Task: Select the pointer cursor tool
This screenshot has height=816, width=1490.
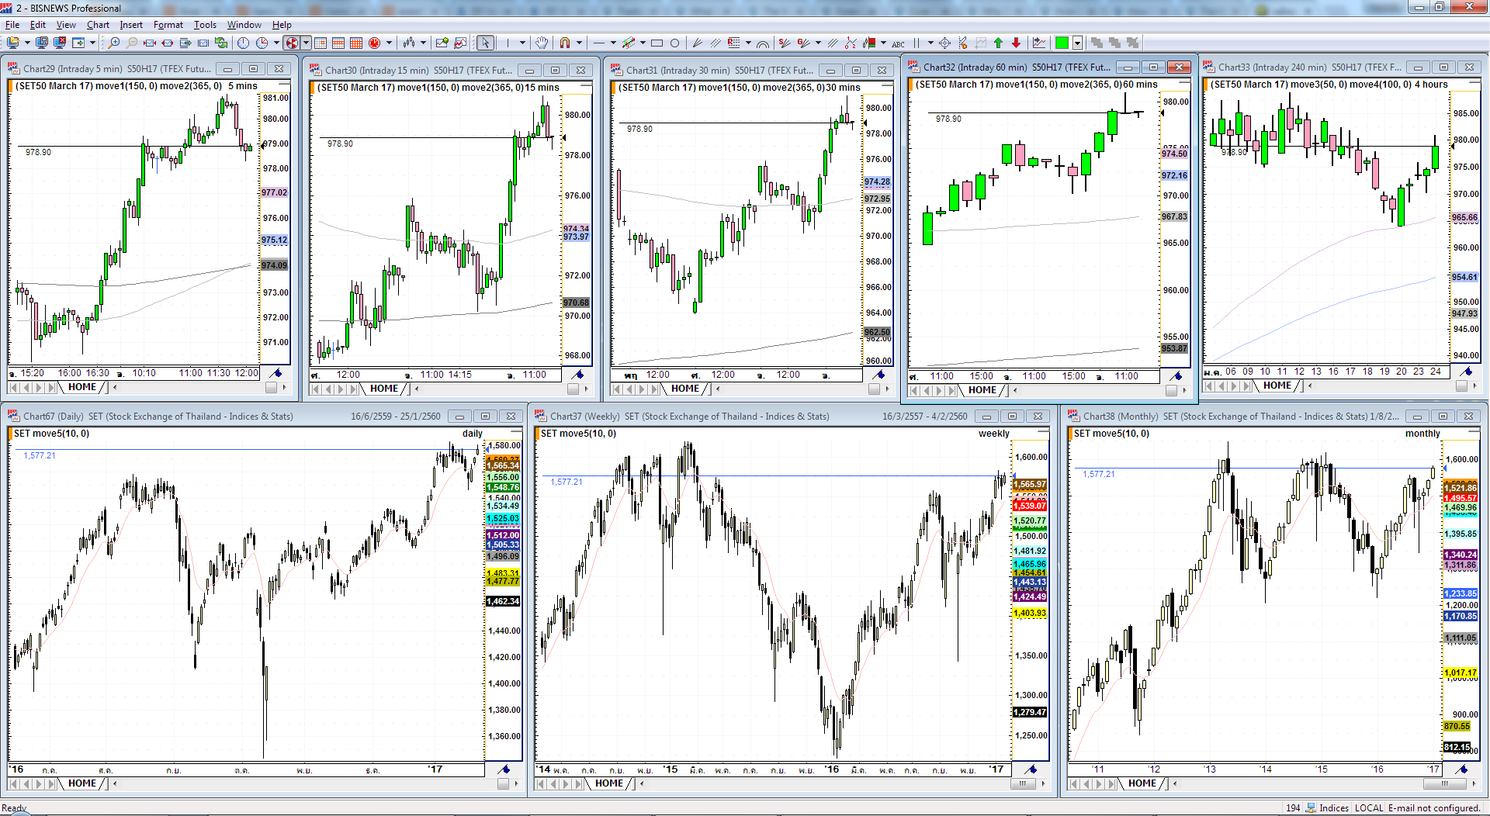Action: click(485, 43)
